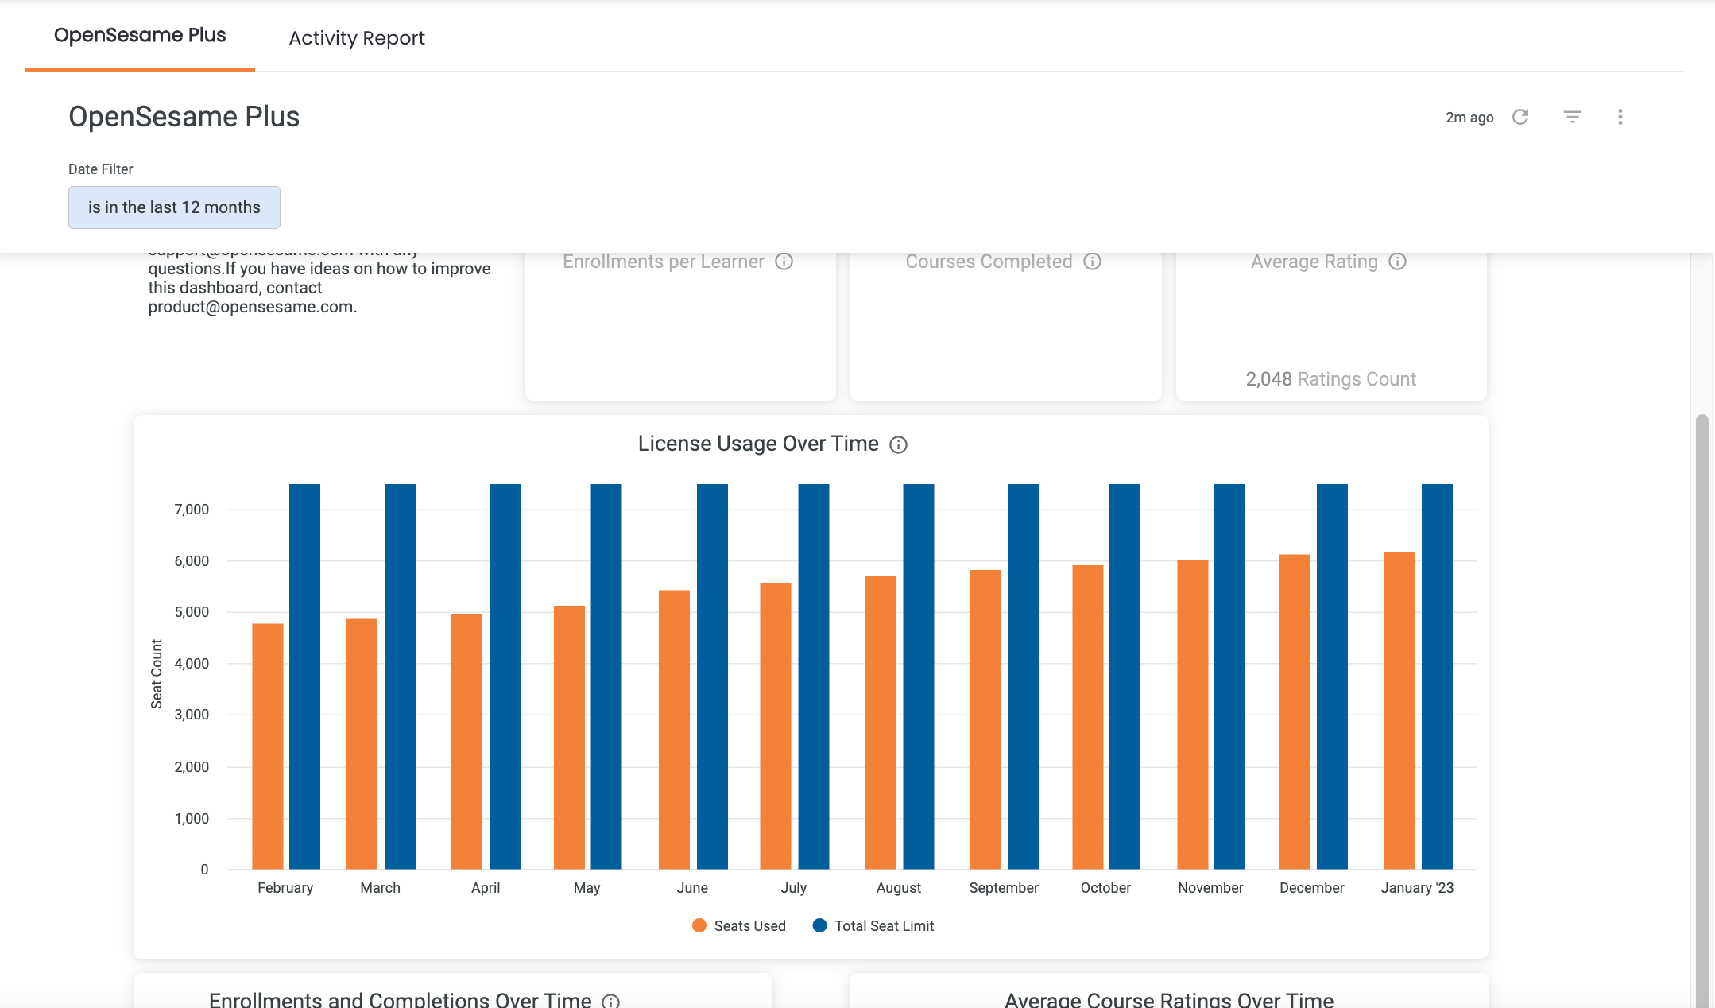
Task: Select January '23 Seats Used orange bar
Action: click(x=1399, y=710)
